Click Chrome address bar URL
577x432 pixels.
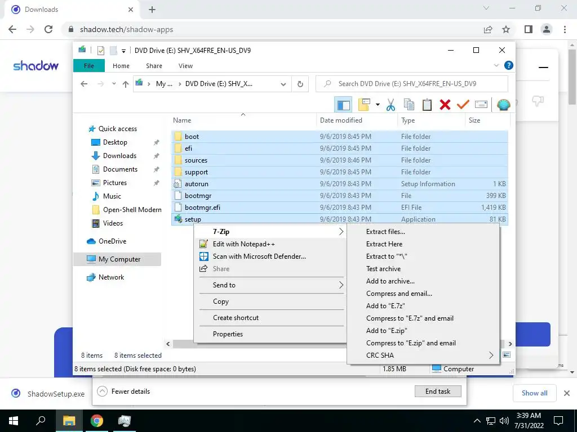(x=126, y=29)
